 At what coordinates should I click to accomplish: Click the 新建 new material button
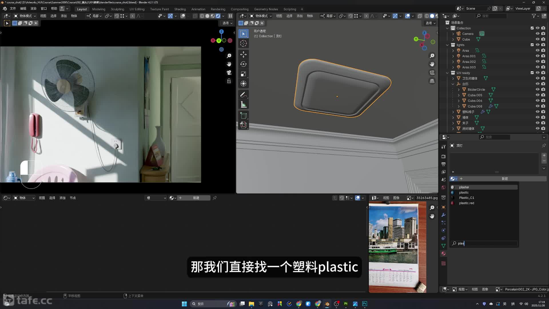504,179
